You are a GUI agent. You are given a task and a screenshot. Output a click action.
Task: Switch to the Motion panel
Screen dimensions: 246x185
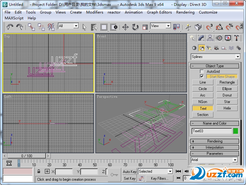click(219, 38)
